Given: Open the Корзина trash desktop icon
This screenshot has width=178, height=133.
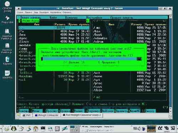Looking at the screenshot, I should pos(7,61).
